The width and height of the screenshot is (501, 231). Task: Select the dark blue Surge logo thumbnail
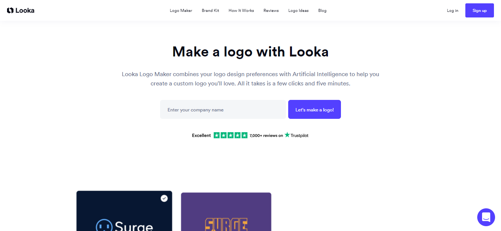[124, 211]
